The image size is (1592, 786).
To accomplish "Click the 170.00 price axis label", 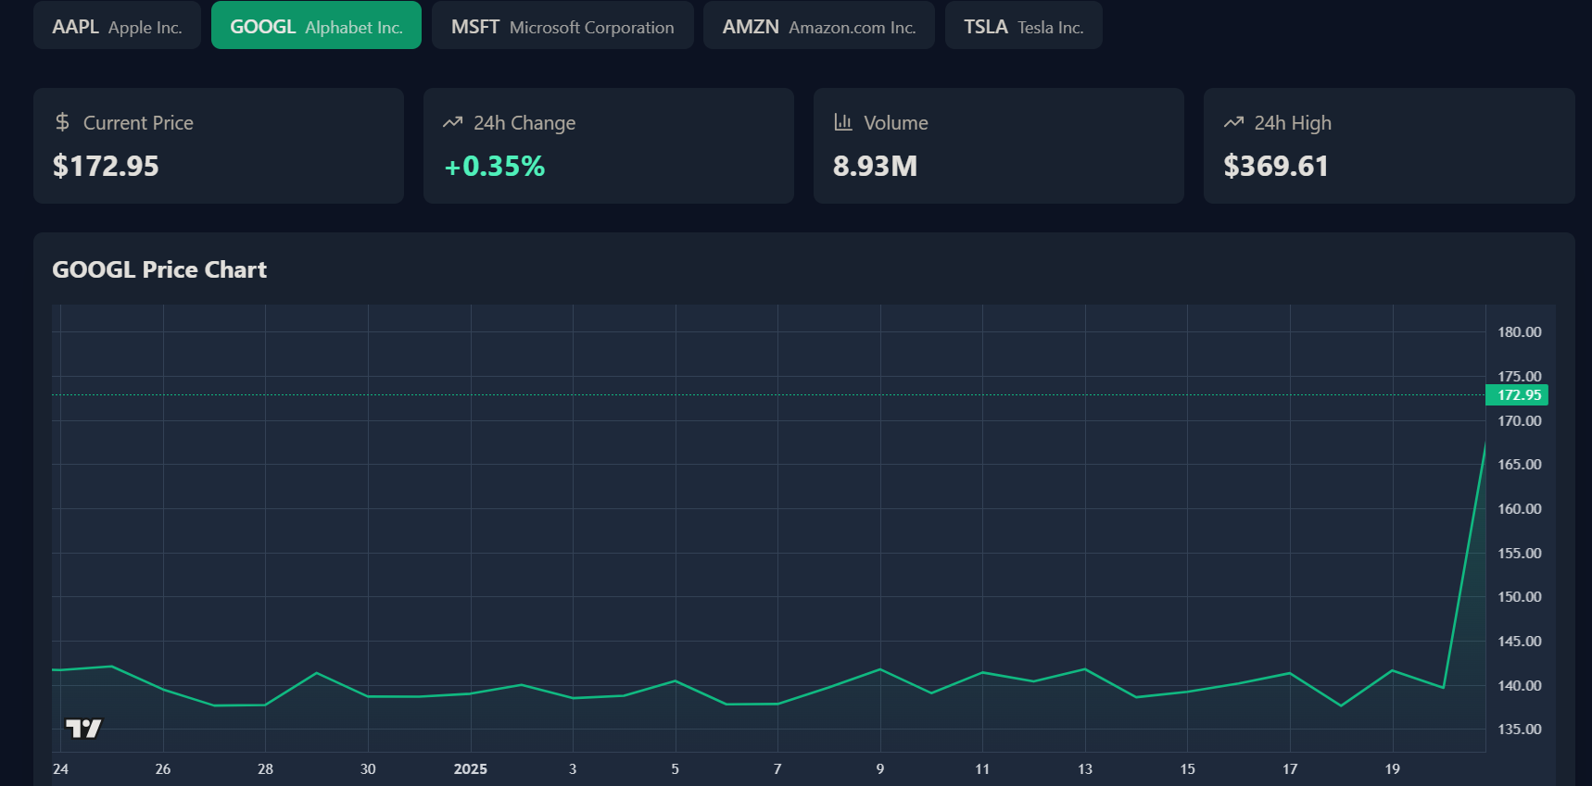I will [x=1520, y=420].
